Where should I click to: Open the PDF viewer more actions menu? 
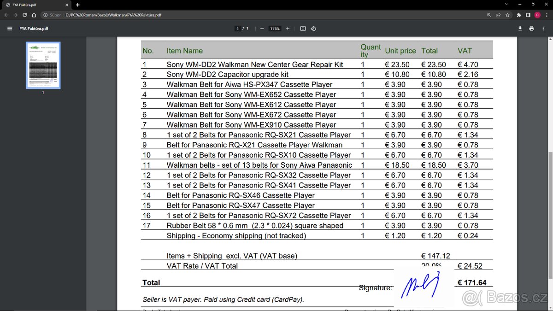tap(543, 29)
